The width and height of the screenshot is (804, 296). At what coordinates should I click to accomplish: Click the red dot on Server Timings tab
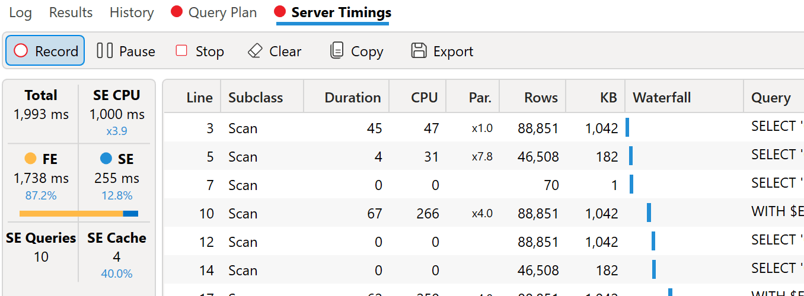280,12
